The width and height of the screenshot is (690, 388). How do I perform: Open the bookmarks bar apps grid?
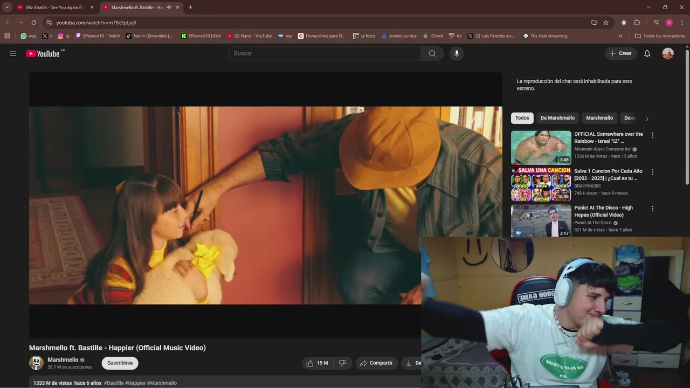click(7, 36)
